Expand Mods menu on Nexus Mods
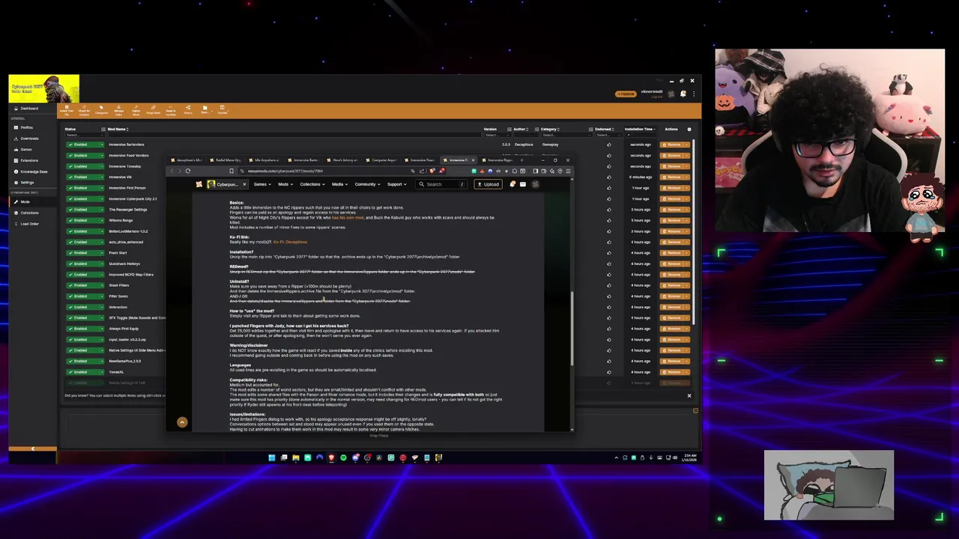The width and height of the screenshot is (959, 539). 284,184
